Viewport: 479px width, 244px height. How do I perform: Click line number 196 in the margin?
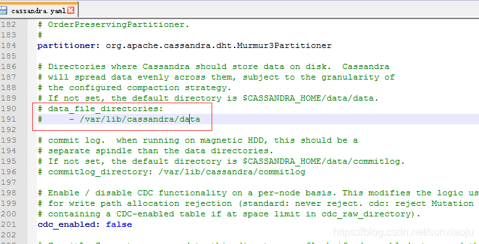(9, 172)
